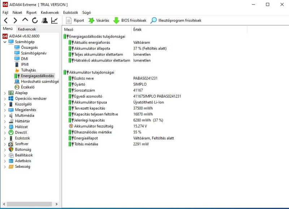Viewport: 289px width, 209px height.
Task: Click the sidebar scroll right arrow
Action: (x=56, y=204)
